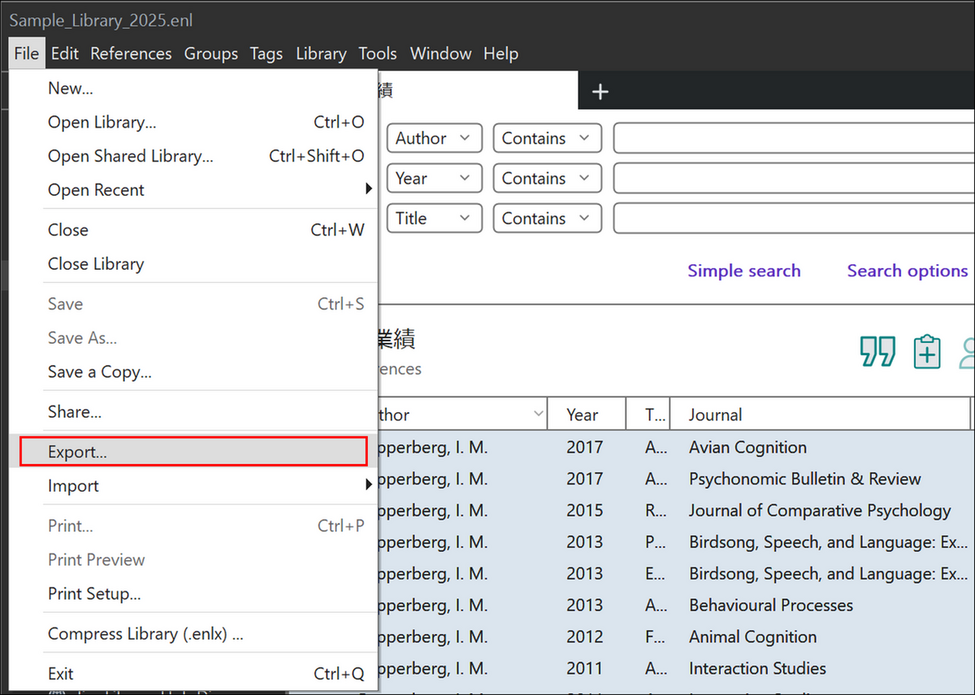
Task: Choose Close Library from the File menu
Action: click(x=194, y=263)
